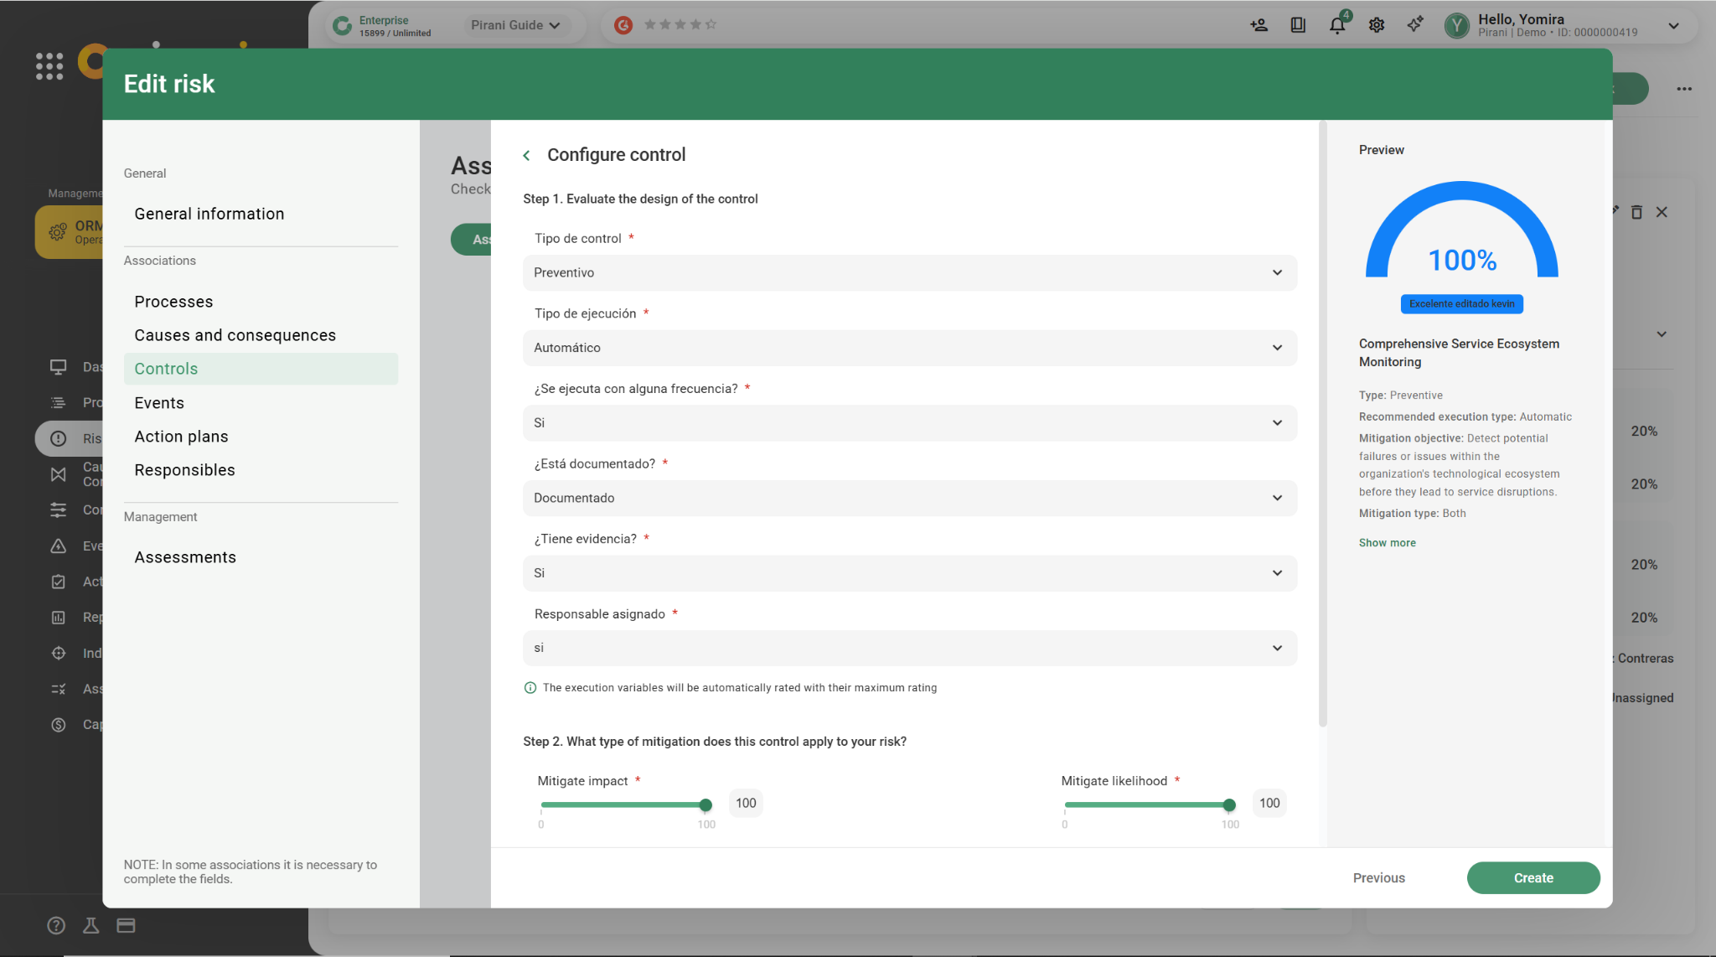
Task: Expand the Responsable asignado dropdown
Action: 909,648
